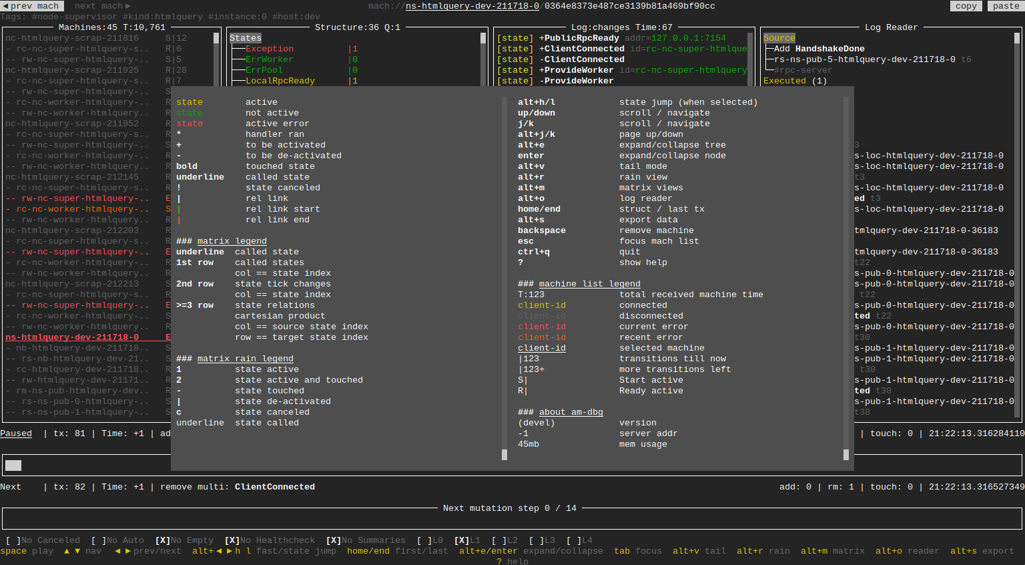Select the Exception state in the Structure tree
Screen dimensions: 1025x565
(x=270, y=49)
